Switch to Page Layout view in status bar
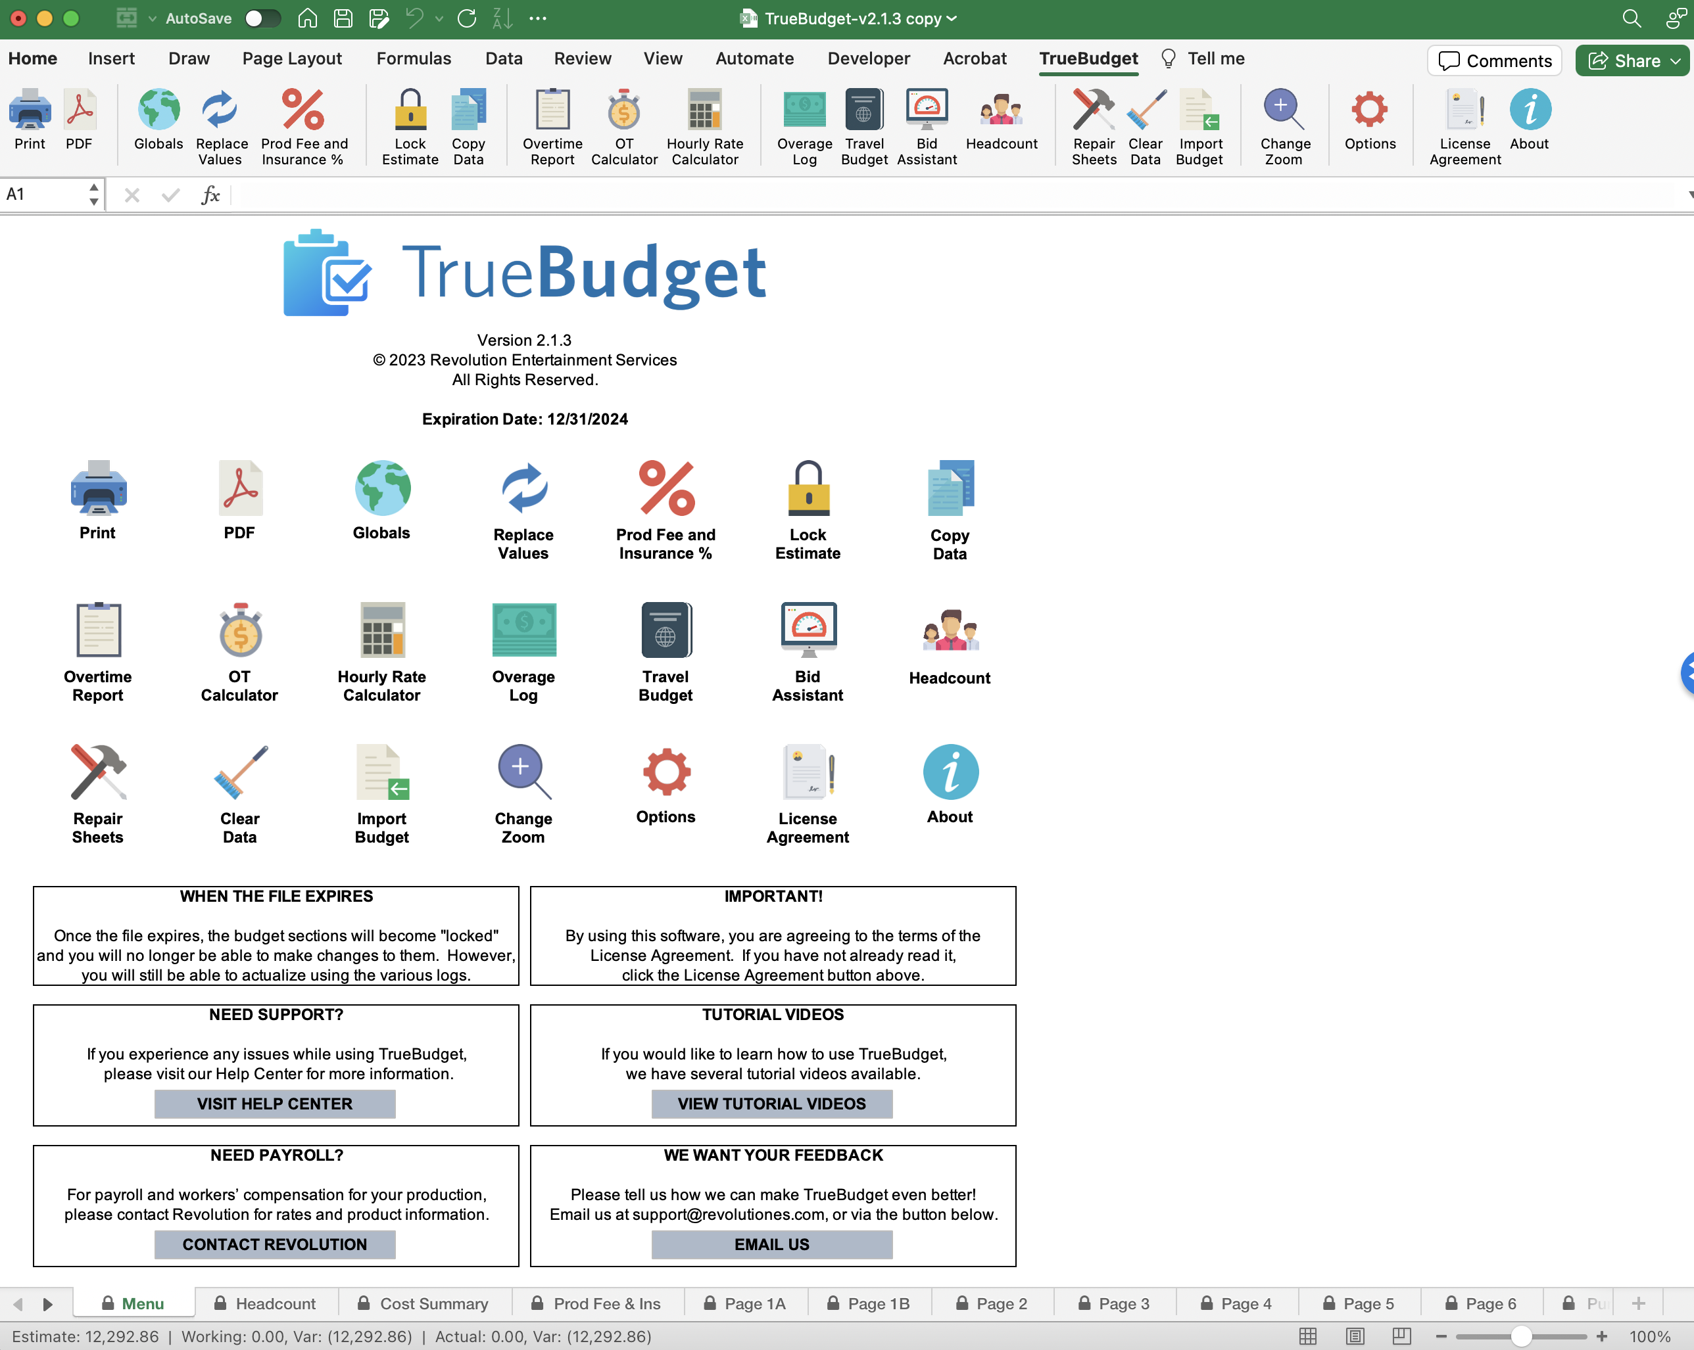This screenshot has height=1350, width=1694. 1355,1336
